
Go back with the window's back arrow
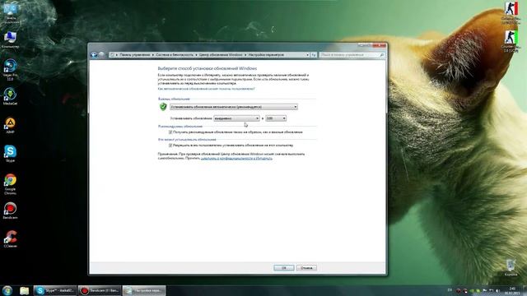coord(94,55)
